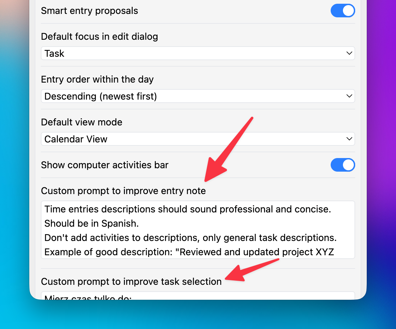Open the Default focus dropdown showing Task
Viewport: 396px width, 329px height.
(198, 53)
